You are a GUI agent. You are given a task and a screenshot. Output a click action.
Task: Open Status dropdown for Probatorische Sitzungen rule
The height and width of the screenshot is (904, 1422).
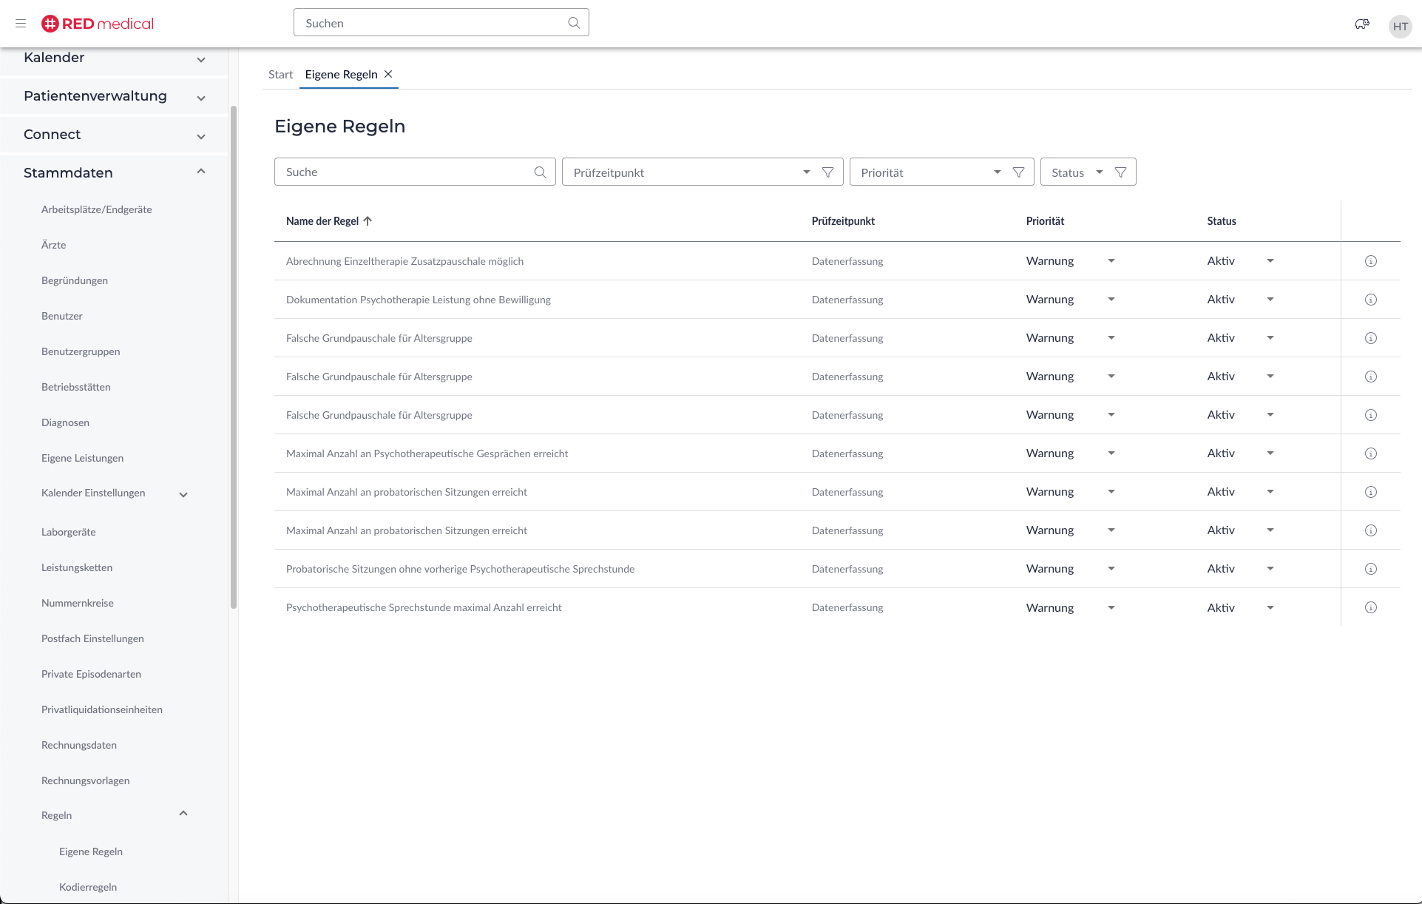pyautogui.click(x=1270, y=569)
